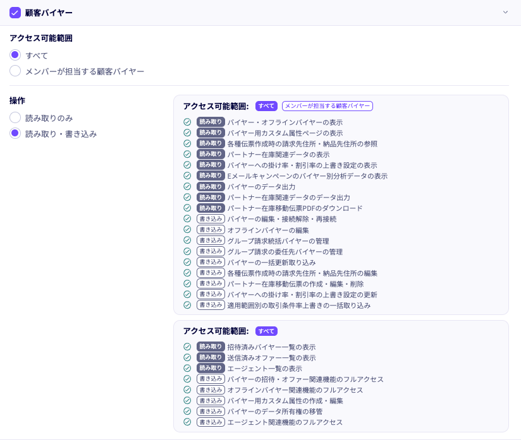
Task: Select the すべて radio under アクセス可能範囲
Action: [x=15, y=55]
